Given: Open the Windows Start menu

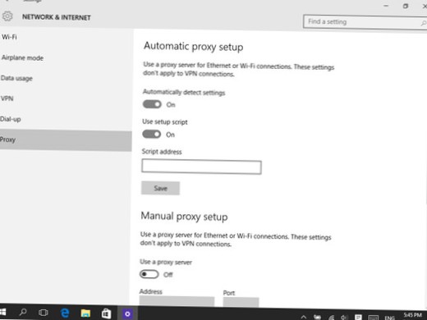Looking at the screenshot, I should (2, 312).
